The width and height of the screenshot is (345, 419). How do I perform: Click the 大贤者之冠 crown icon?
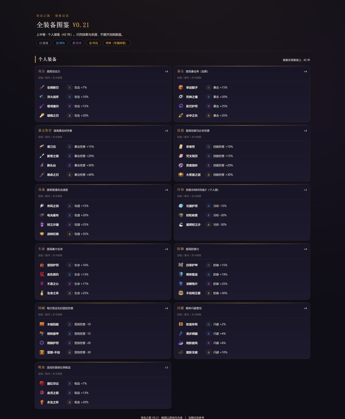point(181,175)
